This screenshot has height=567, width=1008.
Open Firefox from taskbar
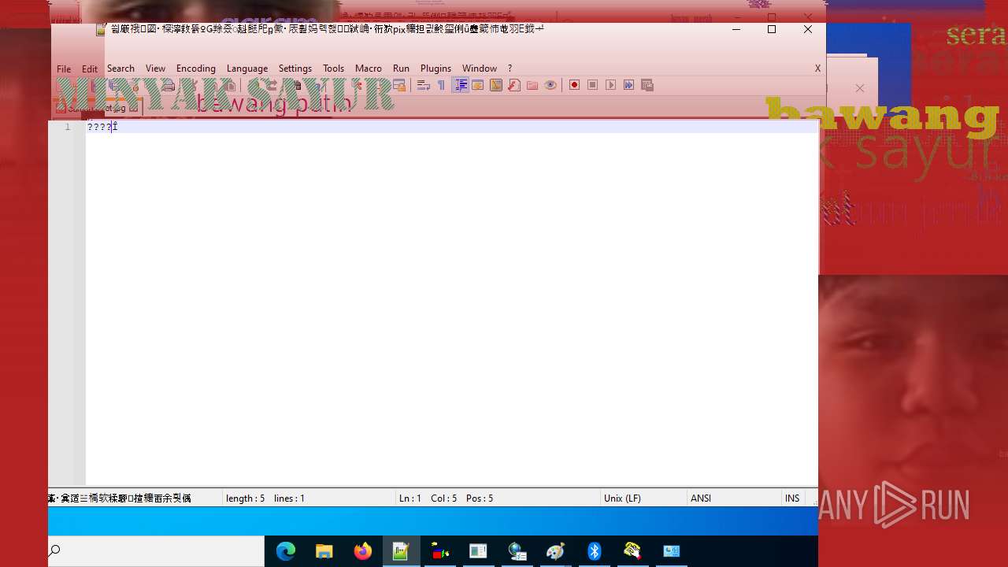[x=362, y=551]
